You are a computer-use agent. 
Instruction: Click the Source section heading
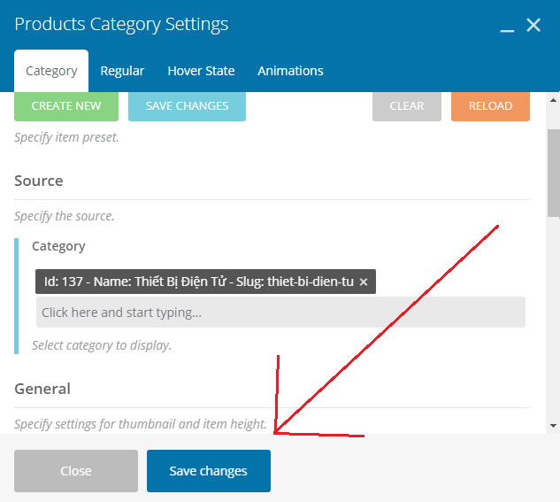(x=39, y=181)
